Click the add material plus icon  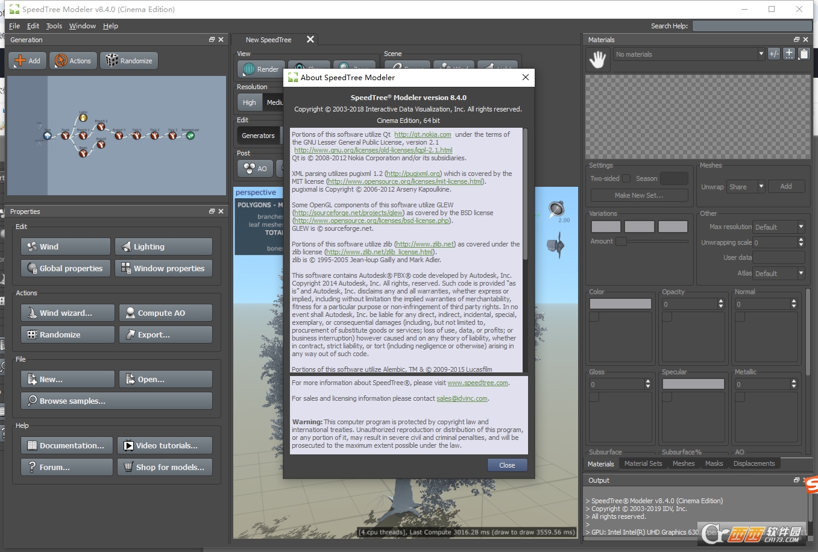pyautogui.click(x=789, y=54)
